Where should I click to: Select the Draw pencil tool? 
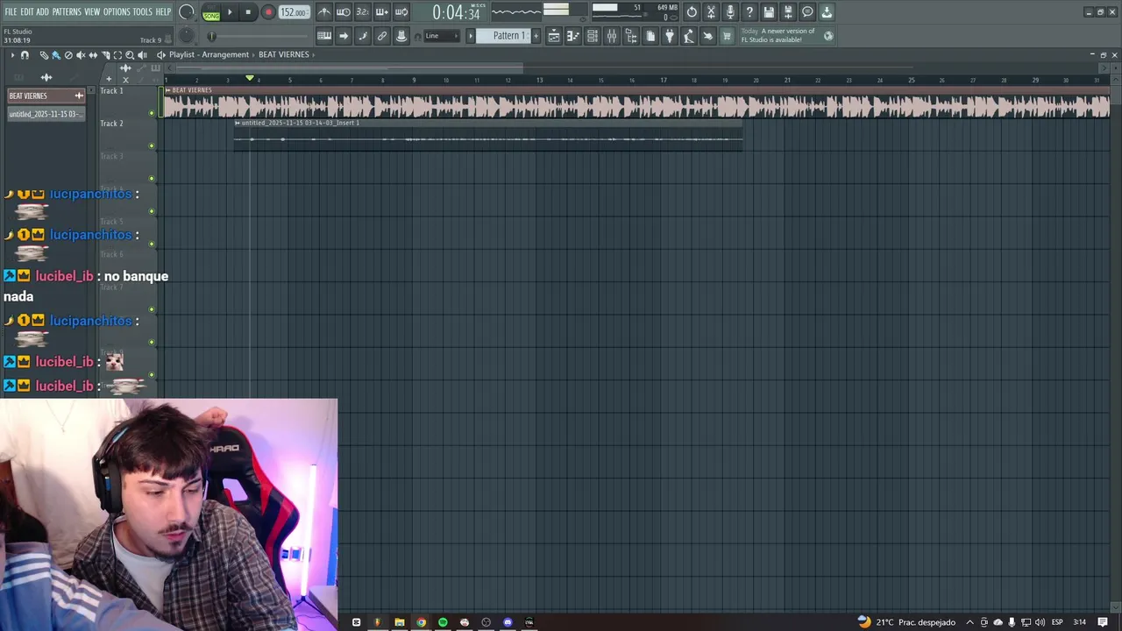point(44,54)
